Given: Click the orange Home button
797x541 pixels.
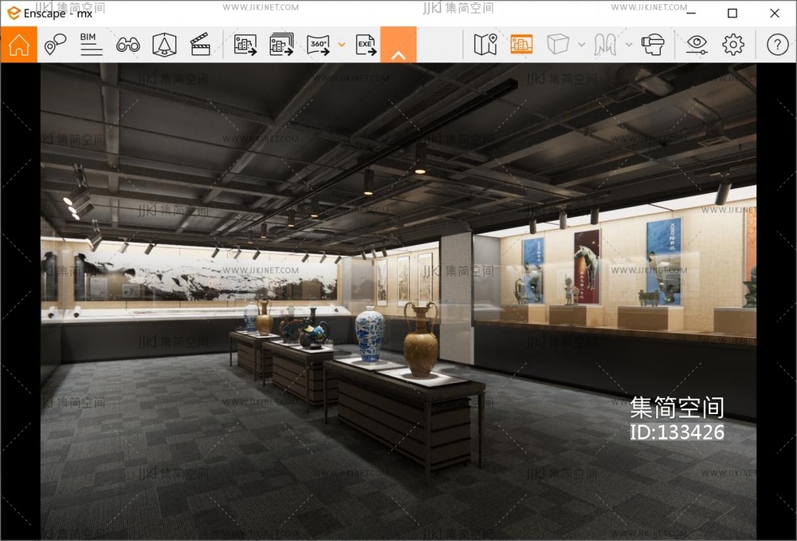Looking at the screenshot, I should 18,45.
